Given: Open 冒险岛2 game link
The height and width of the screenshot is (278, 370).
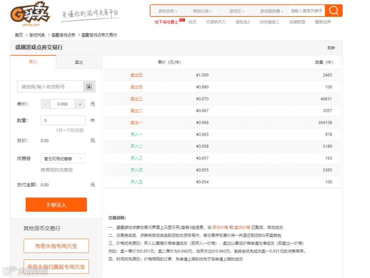Looking at the screenshot, I should [x=243, y=22].
